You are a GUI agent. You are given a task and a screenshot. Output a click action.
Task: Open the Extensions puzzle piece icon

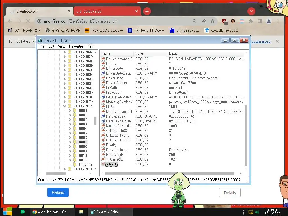[x=251, y=21]
